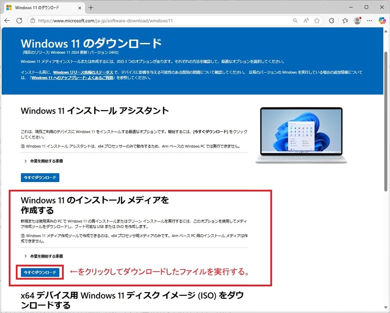390x313 pixels.
Task: Click the browser Back arrow
Action: pyautogui.click(x=7, y=21)
